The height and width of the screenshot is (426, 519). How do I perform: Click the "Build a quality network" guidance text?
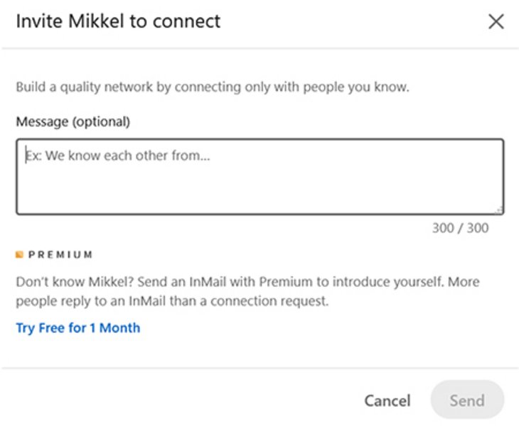point(212,88)
